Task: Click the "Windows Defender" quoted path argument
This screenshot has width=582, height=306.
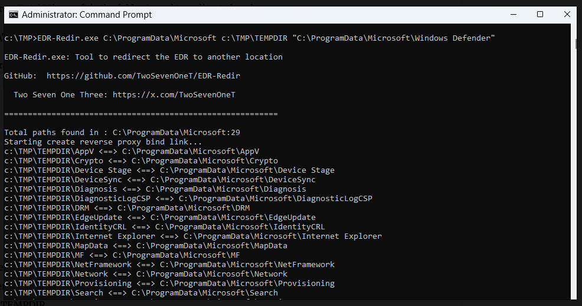Action: 394,38
